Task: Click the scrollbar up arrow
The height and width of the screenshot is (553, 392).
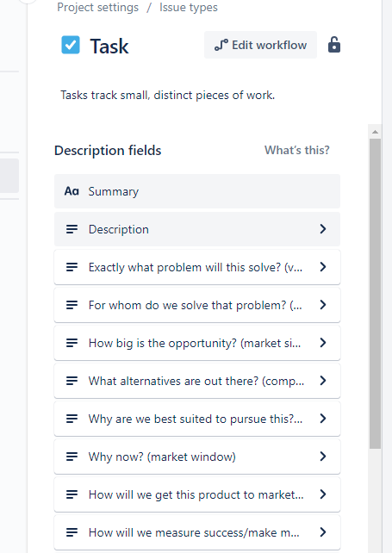Action: (375, 132)
